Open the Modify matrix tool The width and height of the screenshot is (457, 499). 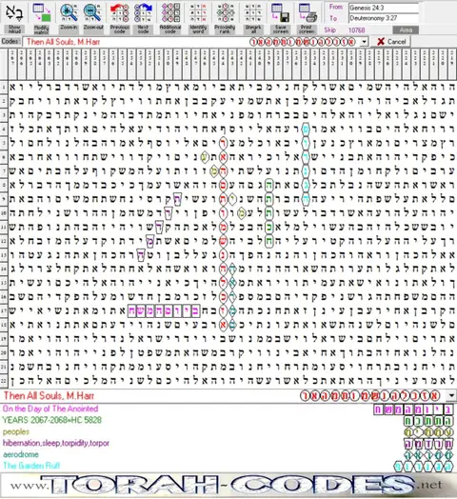click(x=41, y=12)
